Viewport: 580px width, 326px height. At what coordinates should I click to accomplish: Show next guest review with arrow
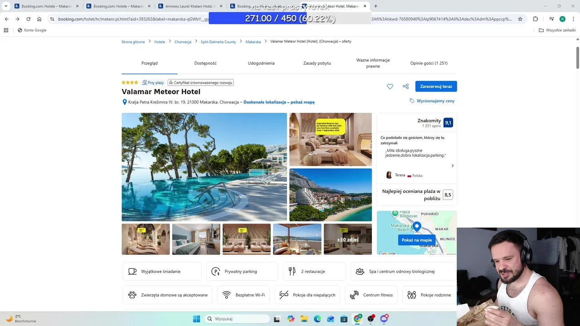[452, 166]
